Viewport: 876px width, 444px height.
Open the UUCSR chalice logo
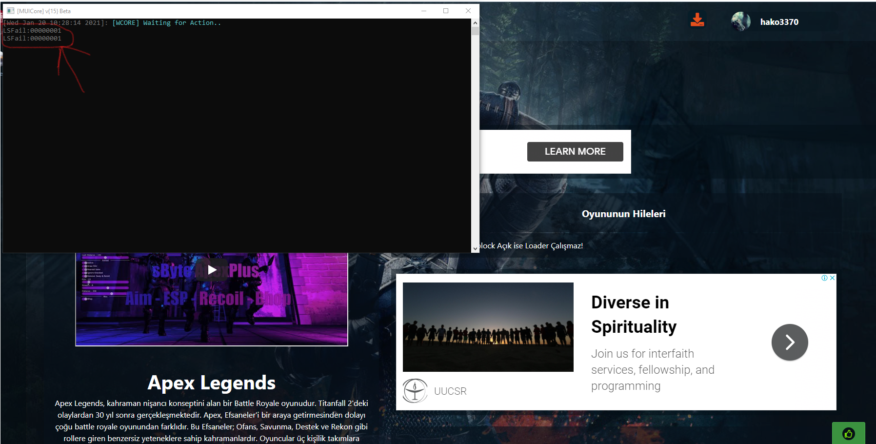pyautogui.click(x=415, y=391)
